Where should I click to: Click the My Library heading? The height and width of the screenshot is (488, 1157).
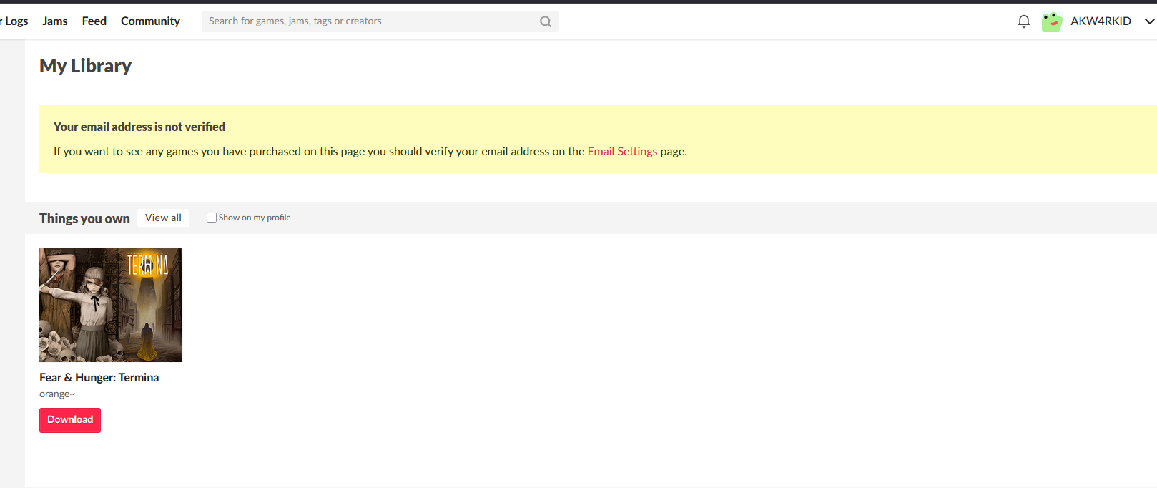click(86, 66)
